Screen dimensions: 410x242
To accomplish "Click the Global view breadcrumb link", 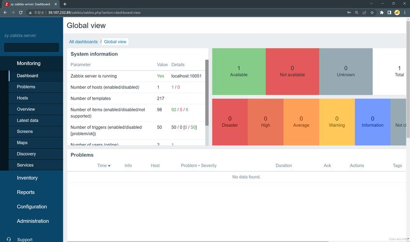I will click(x=115, y=42).
